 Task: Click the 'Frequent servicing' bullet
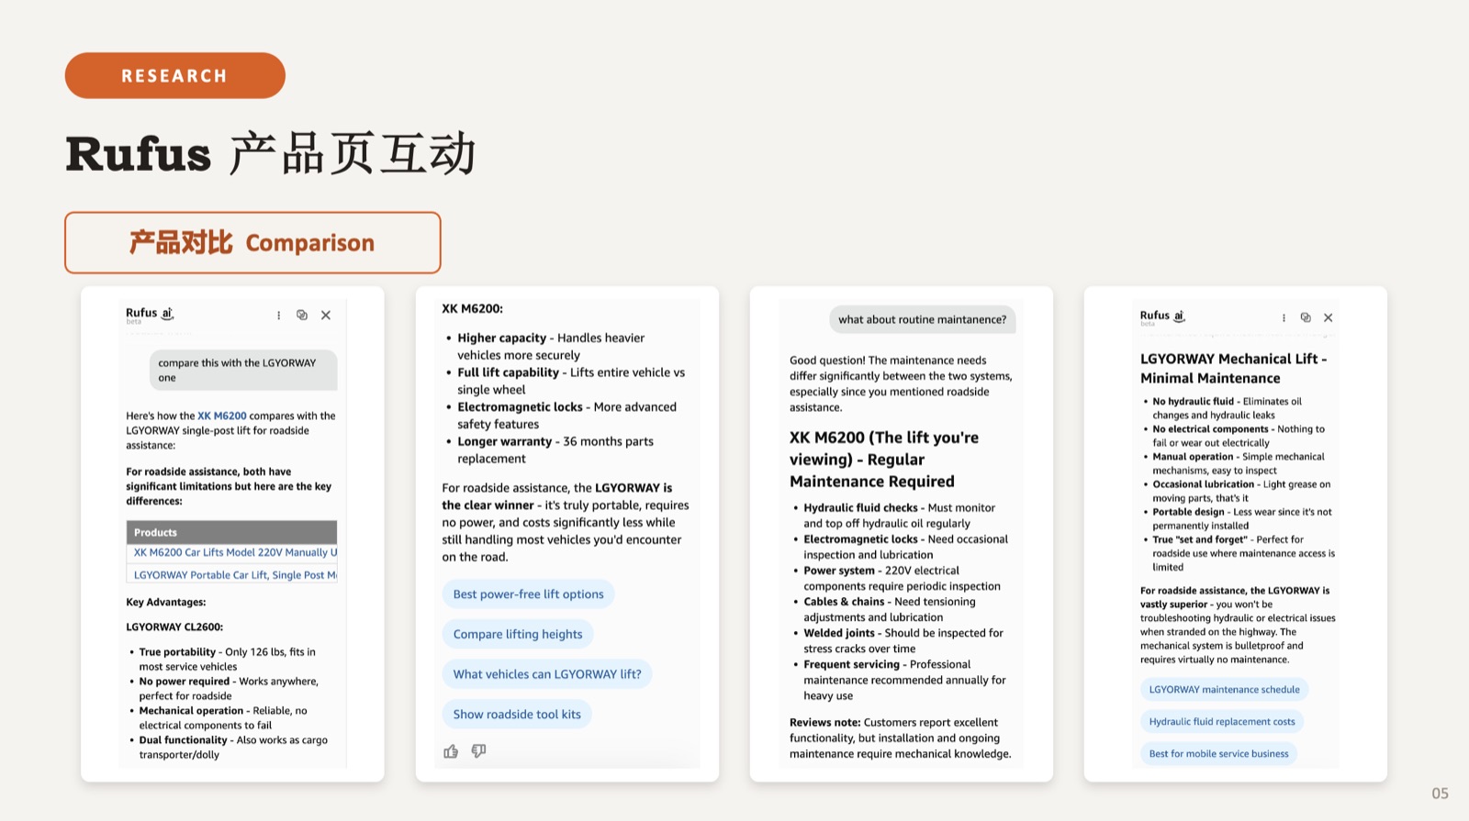coord(901,681)
